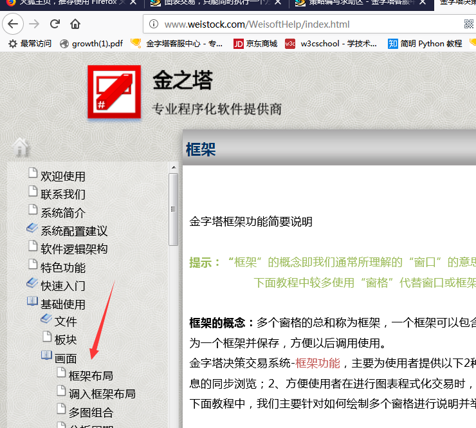Click the page icon beside 特色功能
Screen dimensions: 476x428
pos(33,264)
